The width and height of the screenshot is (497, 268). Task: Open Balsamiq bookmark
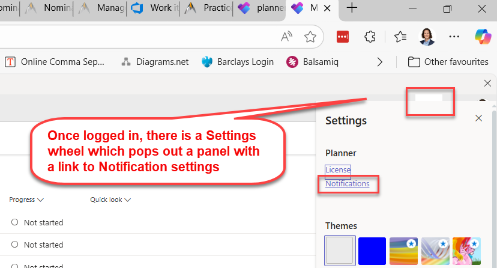coord(313,62)
